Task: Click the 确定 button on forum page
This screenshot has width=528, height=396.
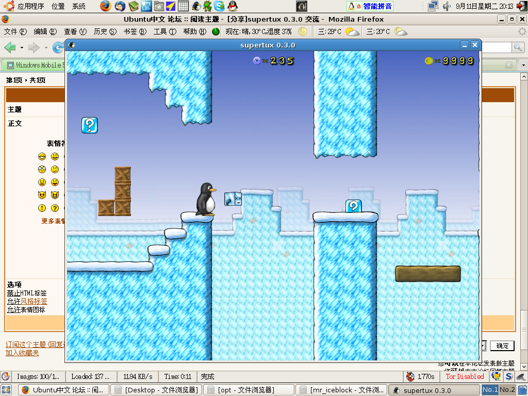Action: (x=502, y=346)
